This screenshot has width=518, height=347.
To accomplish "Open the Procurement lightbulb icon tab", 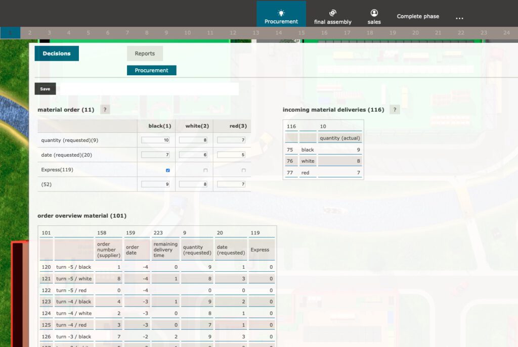I will (281, 16).
